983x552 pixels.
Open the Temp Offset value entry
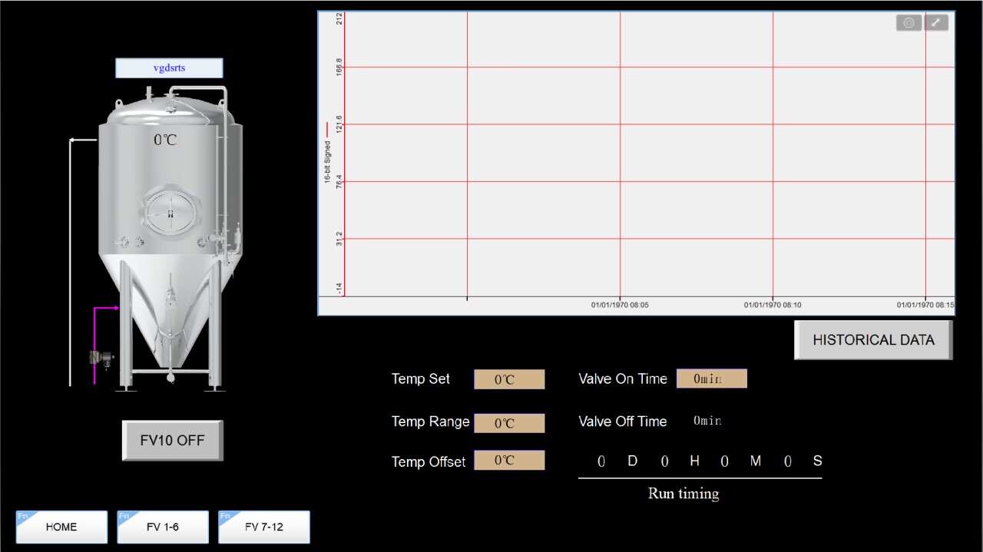(x=509, y=461)
